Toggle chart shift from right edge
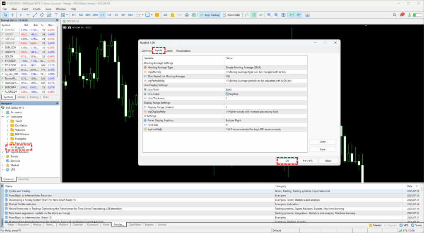 pyautogui.click(x=299, y=15)
